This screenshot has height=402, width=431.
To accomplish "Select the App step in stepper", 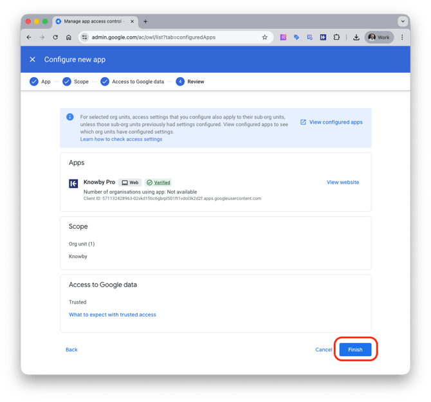I will point(40,82).
